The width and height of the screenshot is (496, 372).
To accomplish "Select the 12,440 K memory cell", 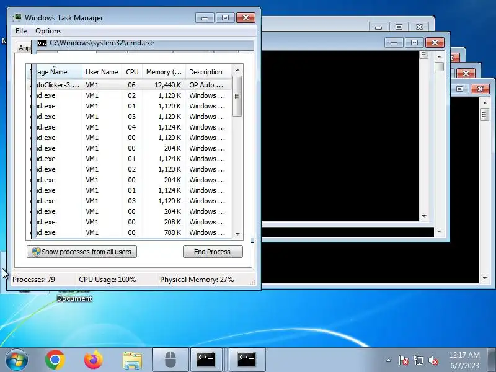I will click(x=167, y=85).
